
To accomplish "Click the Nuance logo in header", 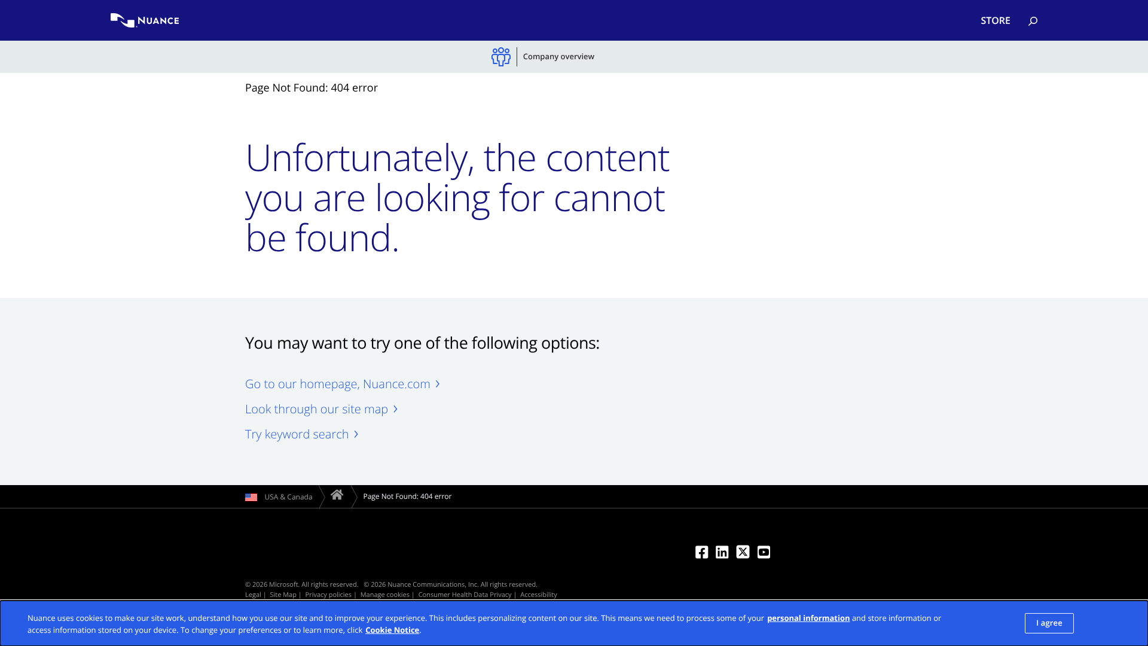I will click(x=145, y=20).
